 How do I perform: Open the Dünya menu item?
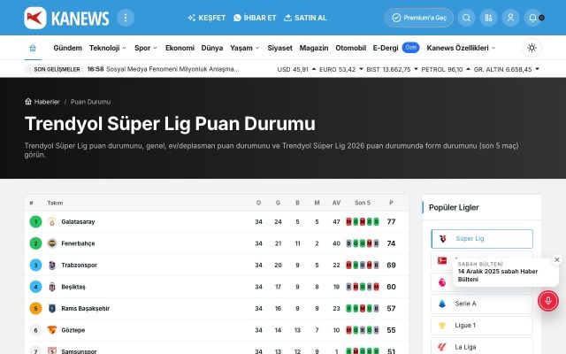(212, 48)
